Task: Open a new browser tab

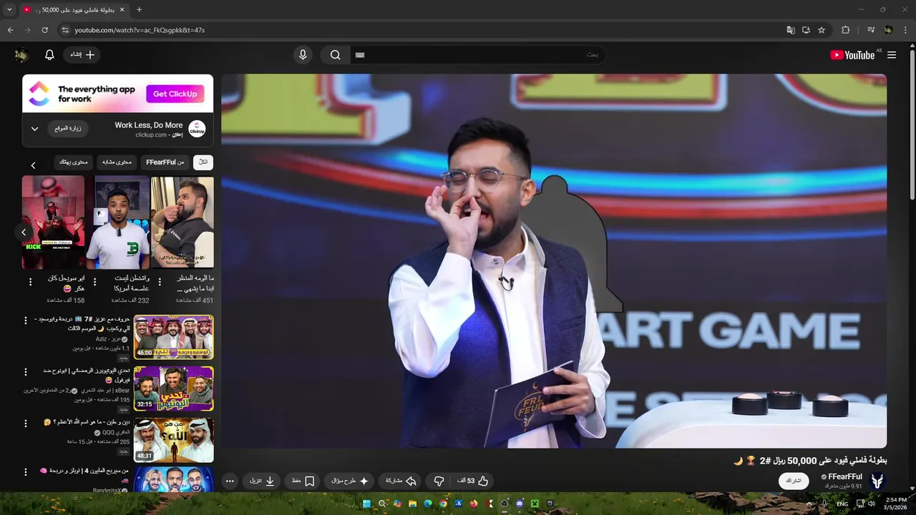Action: tap(139, 9)
